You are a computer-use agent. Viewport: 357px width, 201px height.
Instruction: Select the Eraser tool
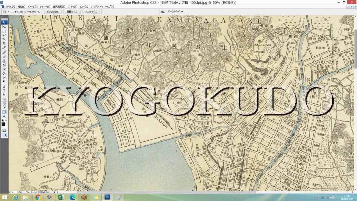click(x=4, y=68)
